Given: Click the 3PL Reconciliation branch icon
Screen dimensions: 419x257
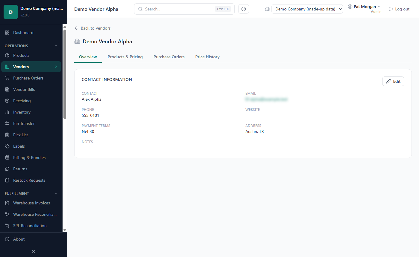Looking at the screenshot, I should click(7, 226).
